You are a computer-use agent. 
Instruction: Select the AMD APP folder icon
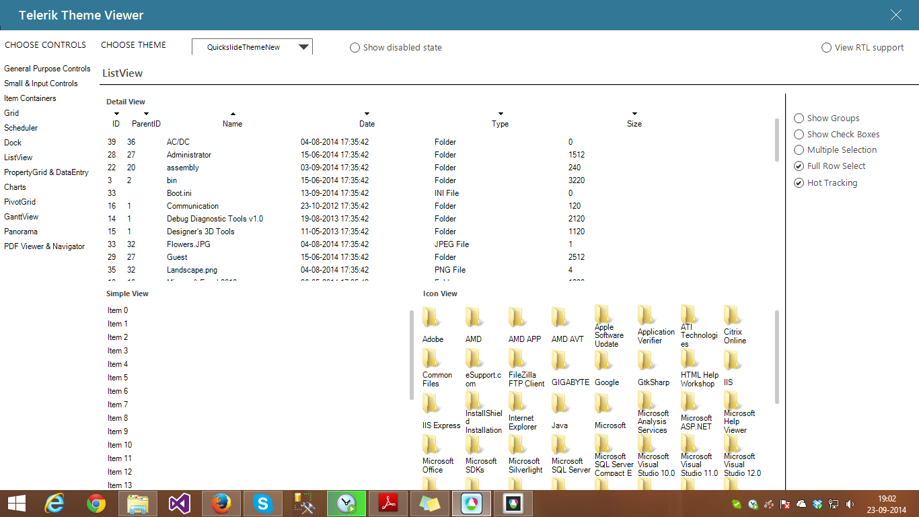click(517, 317)
